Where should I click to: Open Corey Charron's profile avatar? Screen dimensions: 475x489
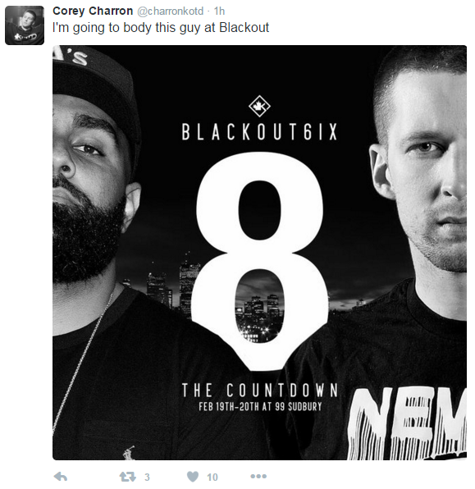coord(25,25)
